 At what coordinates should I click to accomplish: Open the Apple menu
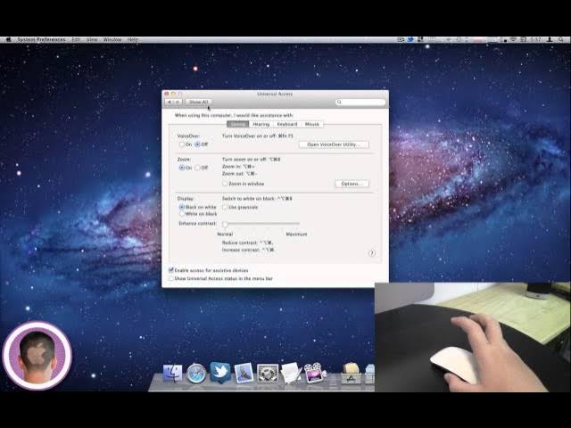pyautogui.click(x=8, y=39)
